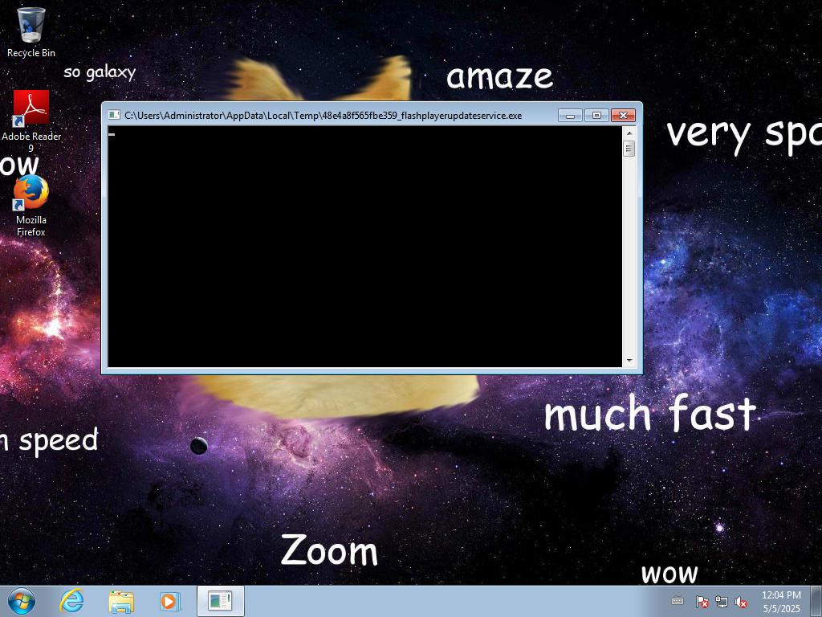Click the console scrollbar down arrow
Image resolution: width=822 pixels, height=617 pixels.
tap(629, 361)
